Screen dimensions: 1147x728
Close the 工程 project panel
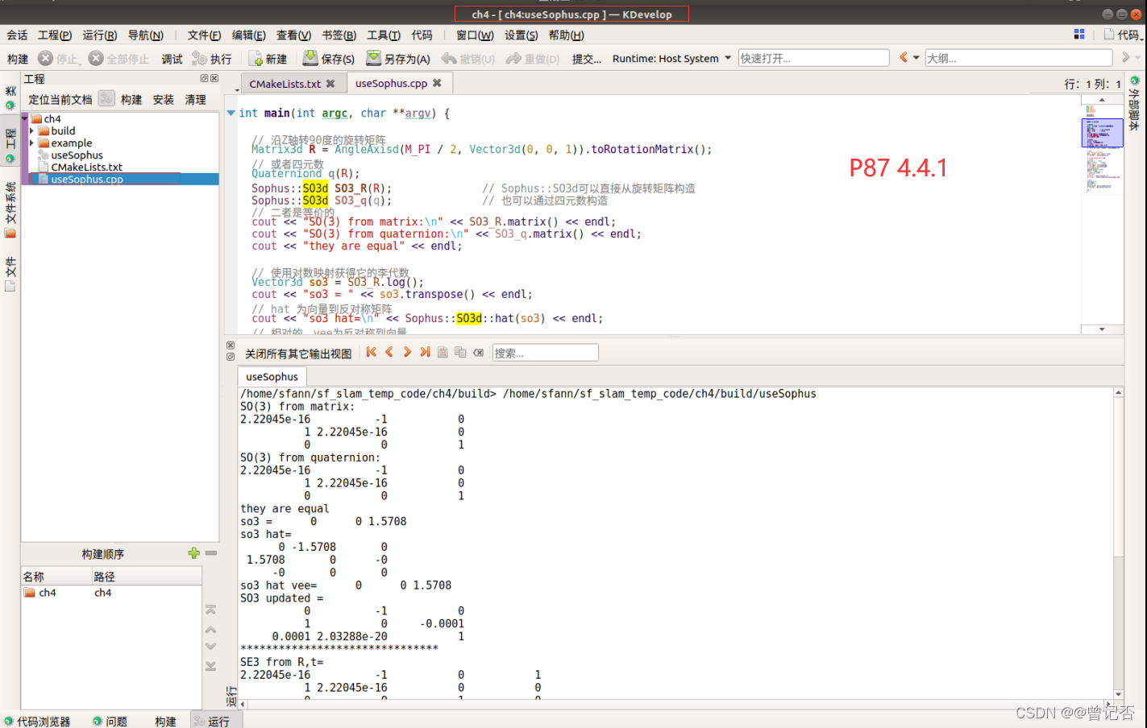214,78
